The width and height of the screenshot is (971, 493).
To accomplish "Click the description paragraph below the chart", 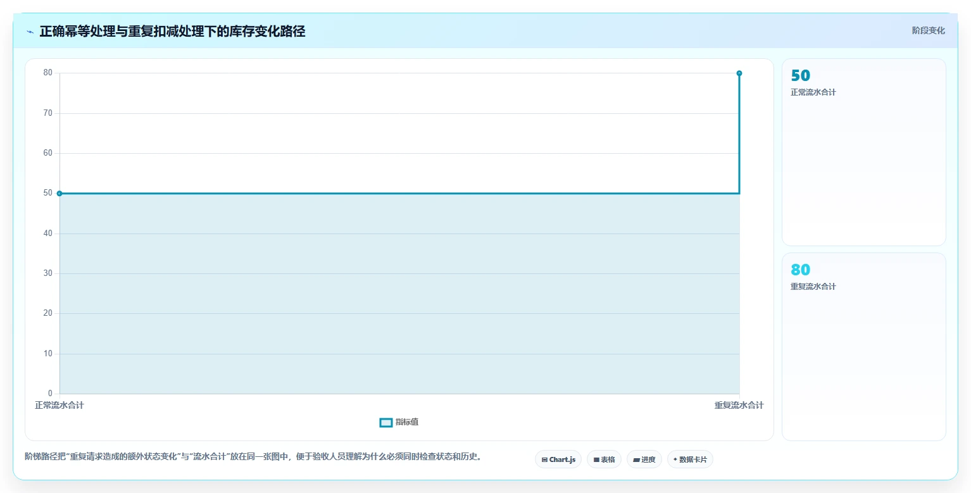I will (x=254, y=456).
